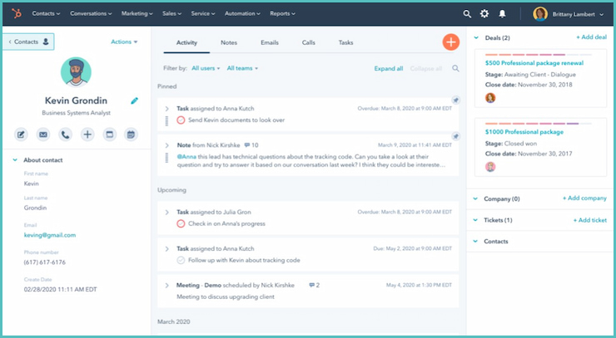Select the Activity tab
616x338 pixels.
point(186,42)
